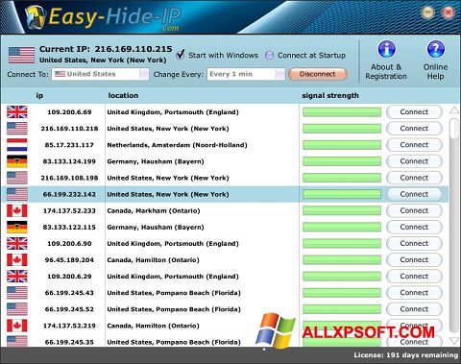The image size is (461, 364).
Task: Connect to 174.137.52.233 Markham server
Action: click(x=414, y=210)
